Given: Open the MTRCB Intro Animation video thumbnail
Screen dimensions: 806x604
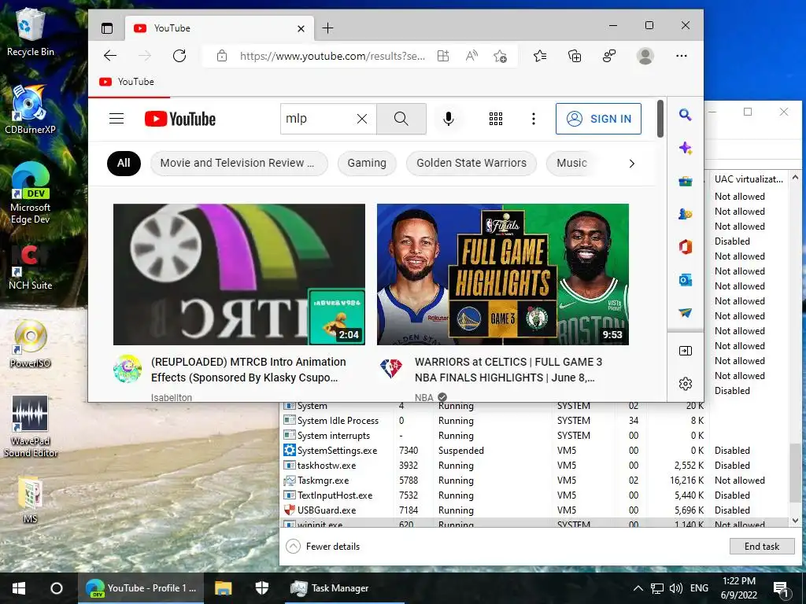Looking at the screenshot, I should 239,274.
